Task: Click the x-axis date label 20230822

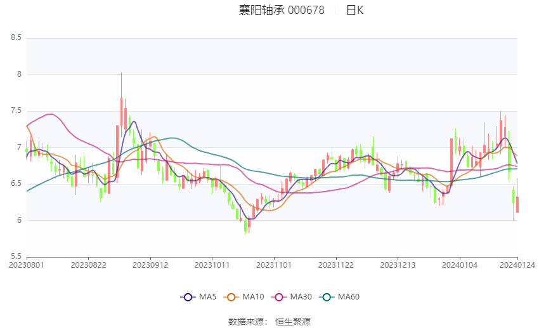Action: 88,265
